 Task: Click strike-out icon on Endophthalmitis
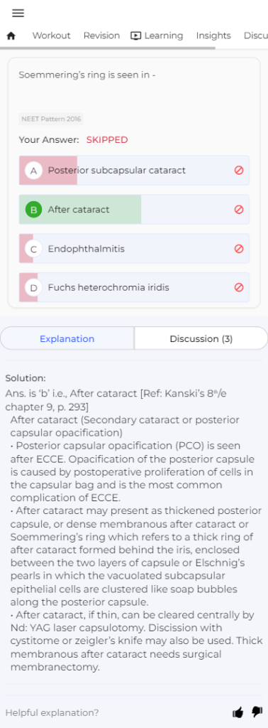point(239,249)
